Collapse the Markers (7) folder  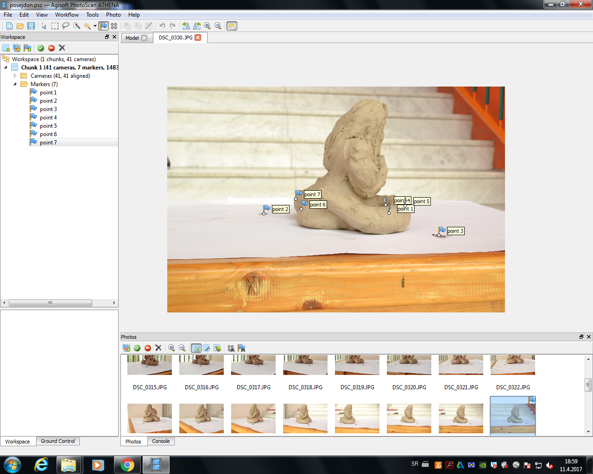15,84
